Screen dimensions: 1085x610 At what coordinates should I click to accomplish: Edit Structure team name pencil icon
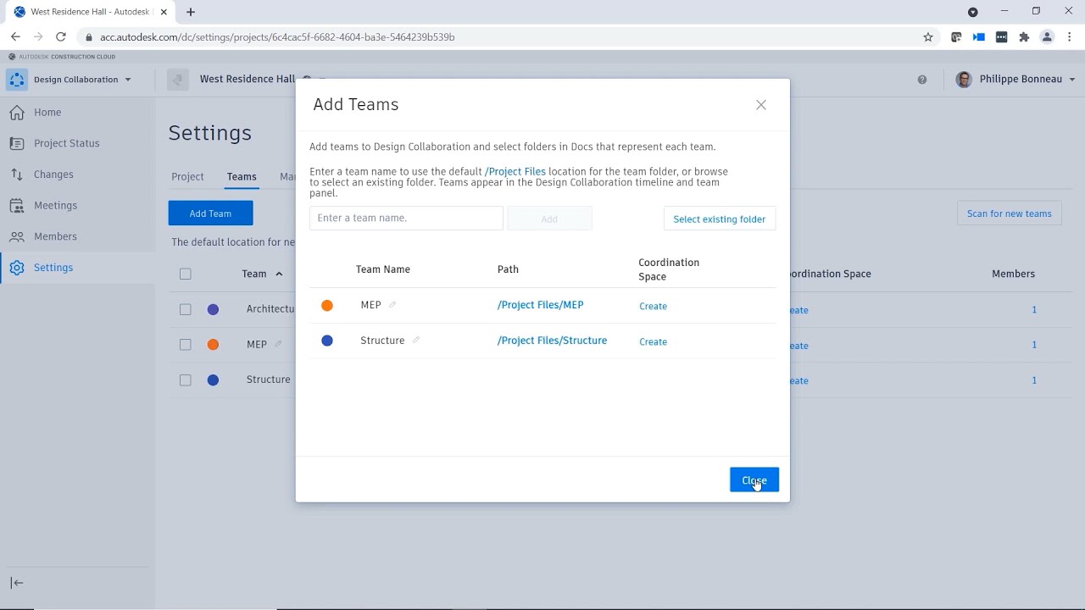tap(416, 341)
